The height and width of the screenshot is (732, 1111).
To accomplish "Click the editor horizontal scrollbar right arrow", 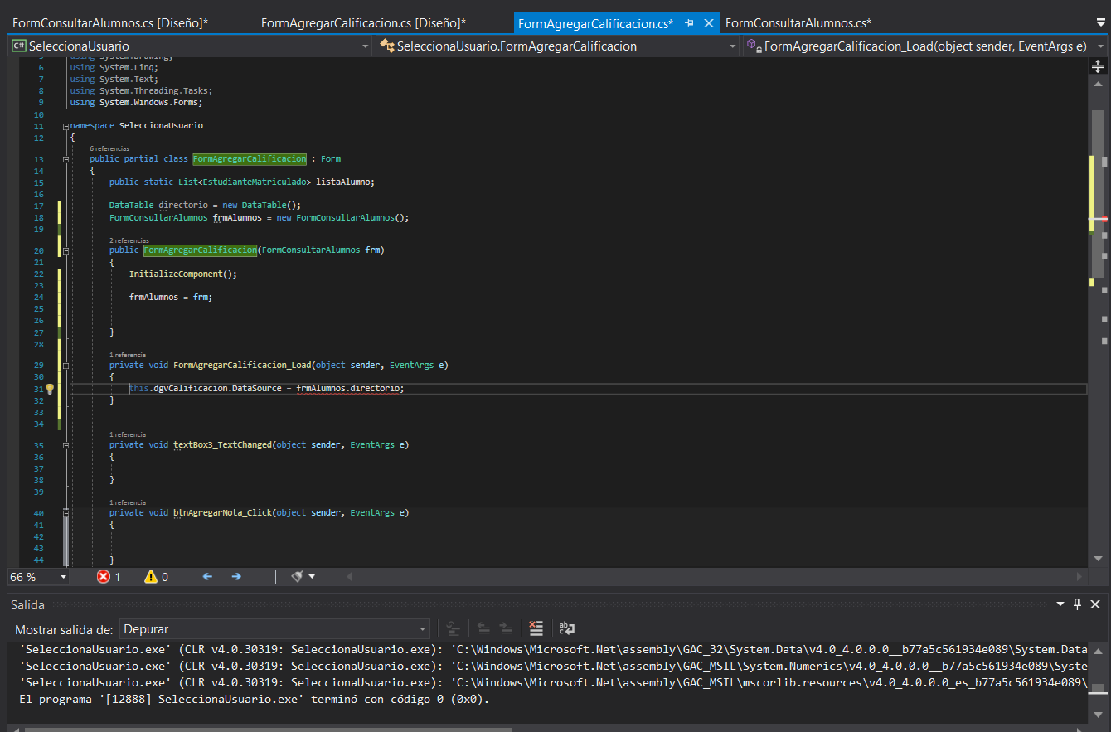I will click(1079, 576).
